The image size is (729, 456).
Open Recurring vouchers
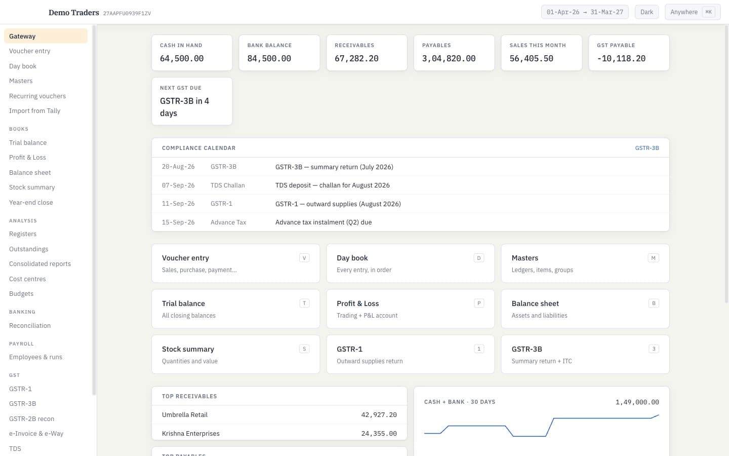(x=46, y=96)
